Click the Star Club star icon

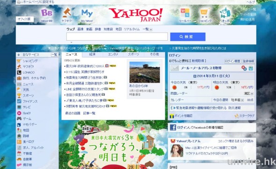(237, 116)
